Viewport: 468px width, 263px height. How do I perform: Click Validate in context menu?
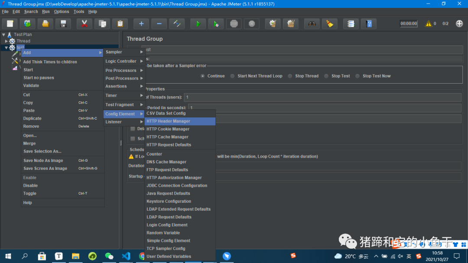pyautogui.click(x=63, y=85)
